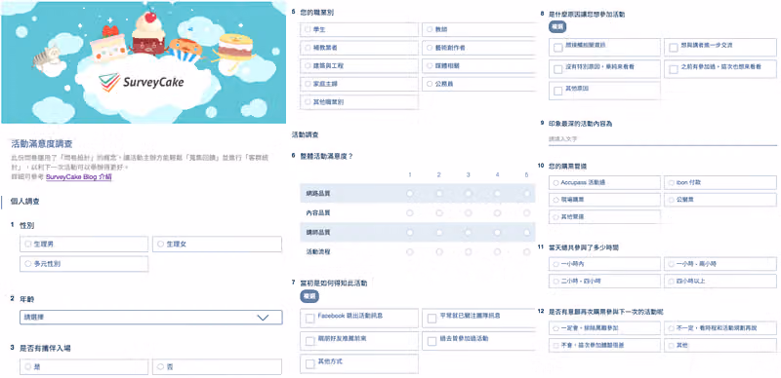Check 想與講者進一步交流 checkbox
781x378 pixels.
coord(674,48)
